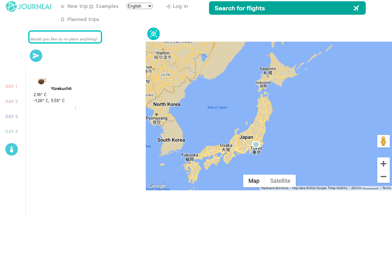Select the DAY 2 tab
This screenshot has height=262, width=392.
click(x=12, y=101)
